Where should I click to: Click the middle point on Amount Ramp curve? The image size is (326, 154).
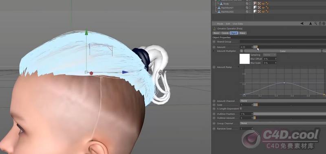(x=284, y=83)
